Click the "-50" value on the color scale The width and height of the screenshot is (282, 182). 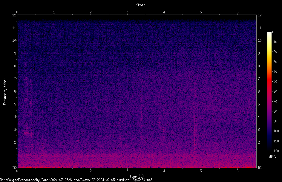pyautogui.click(x=274, y=82)
